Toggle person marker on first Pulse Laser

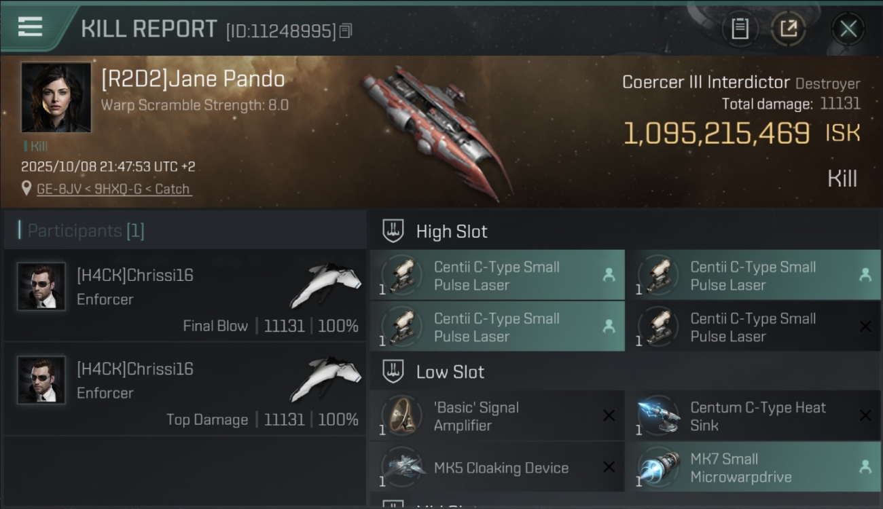609,275
